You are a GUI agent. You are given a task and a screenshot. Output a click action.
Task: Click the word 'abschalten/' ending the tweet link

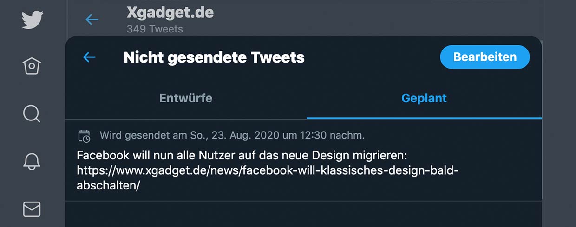[x=108, y=186]
